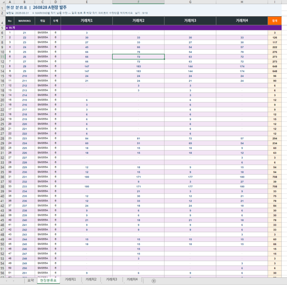
Task: Select column B header
Action: pos(25,2)
